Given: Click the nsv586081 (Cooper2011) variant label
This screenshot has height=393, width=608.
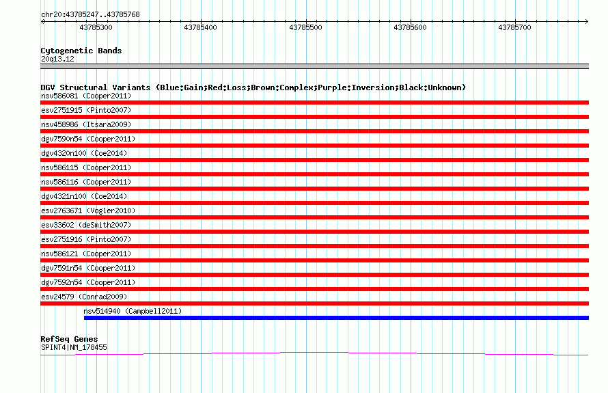Looking at the screenshot, I should [86, 96].
